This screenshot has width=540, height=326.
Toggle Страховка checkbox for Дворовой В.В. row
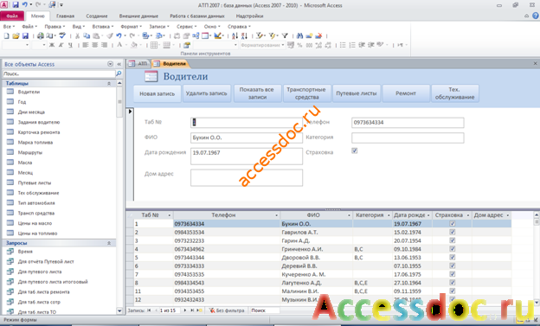click(453, 257)
